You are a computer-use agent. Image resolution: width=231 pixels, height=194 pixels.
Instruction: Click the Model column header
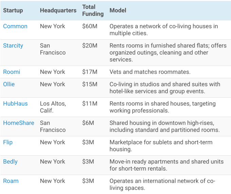pyautogui.click(x=118, y=11)
